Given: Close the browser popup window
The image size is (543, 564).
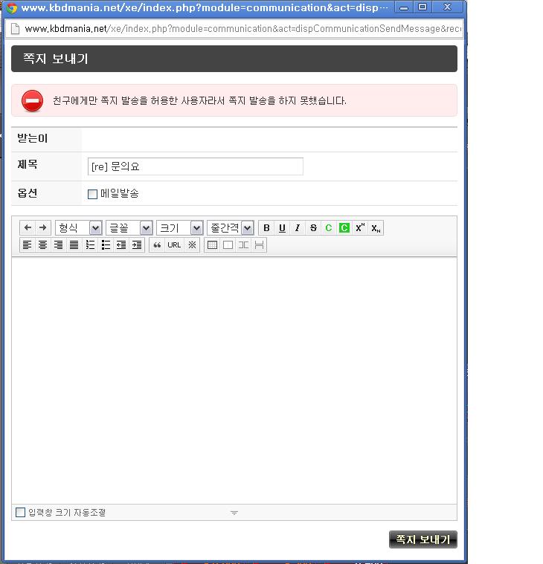Looking at the screenshot, I should click(447, 7).
